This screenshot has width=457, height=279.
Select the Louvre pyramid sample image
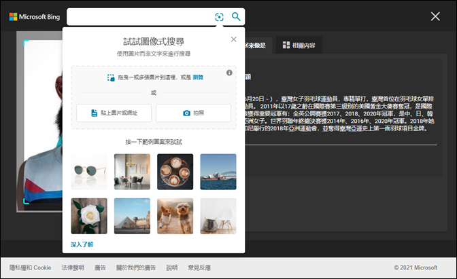(x=133, y=216)
